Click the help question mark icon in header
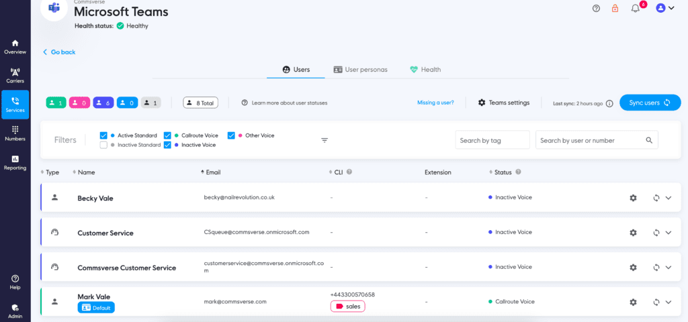The height and width of the screenshot is (322, 688). [x=596, y=8]
